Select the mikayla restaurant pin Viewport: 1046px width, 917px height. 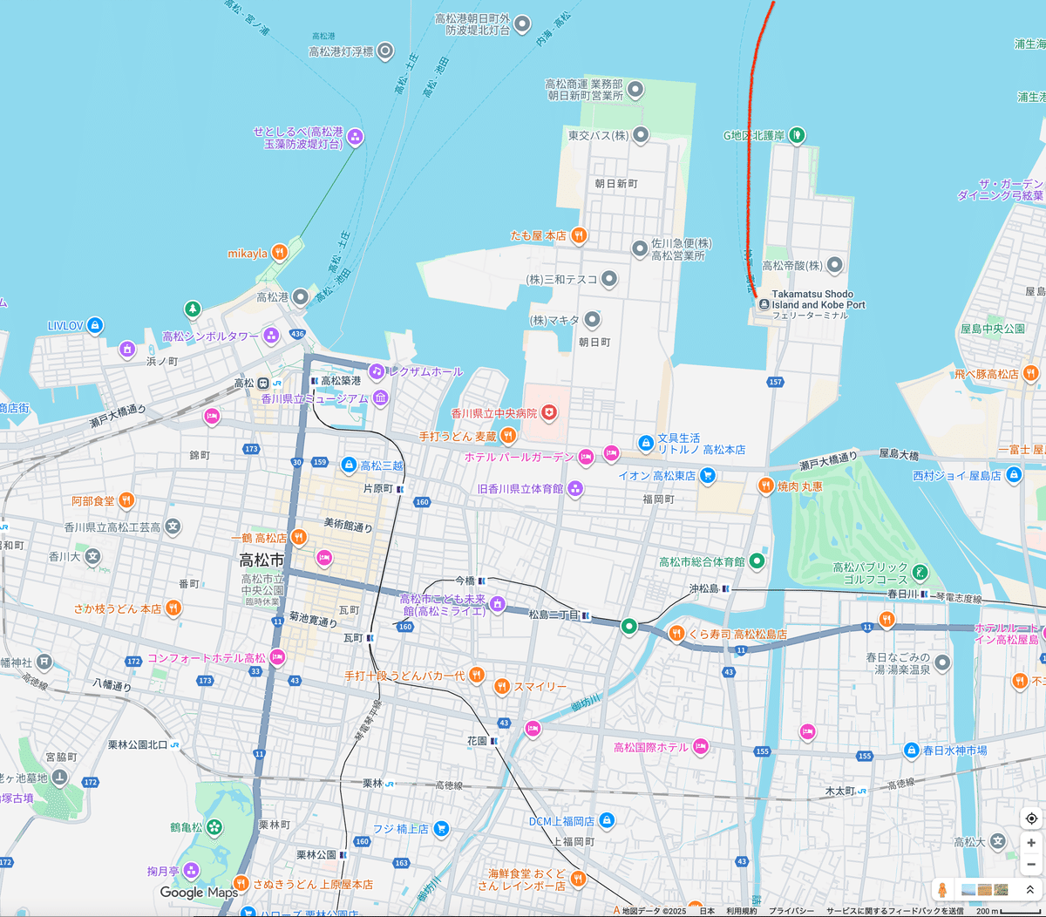279,253
